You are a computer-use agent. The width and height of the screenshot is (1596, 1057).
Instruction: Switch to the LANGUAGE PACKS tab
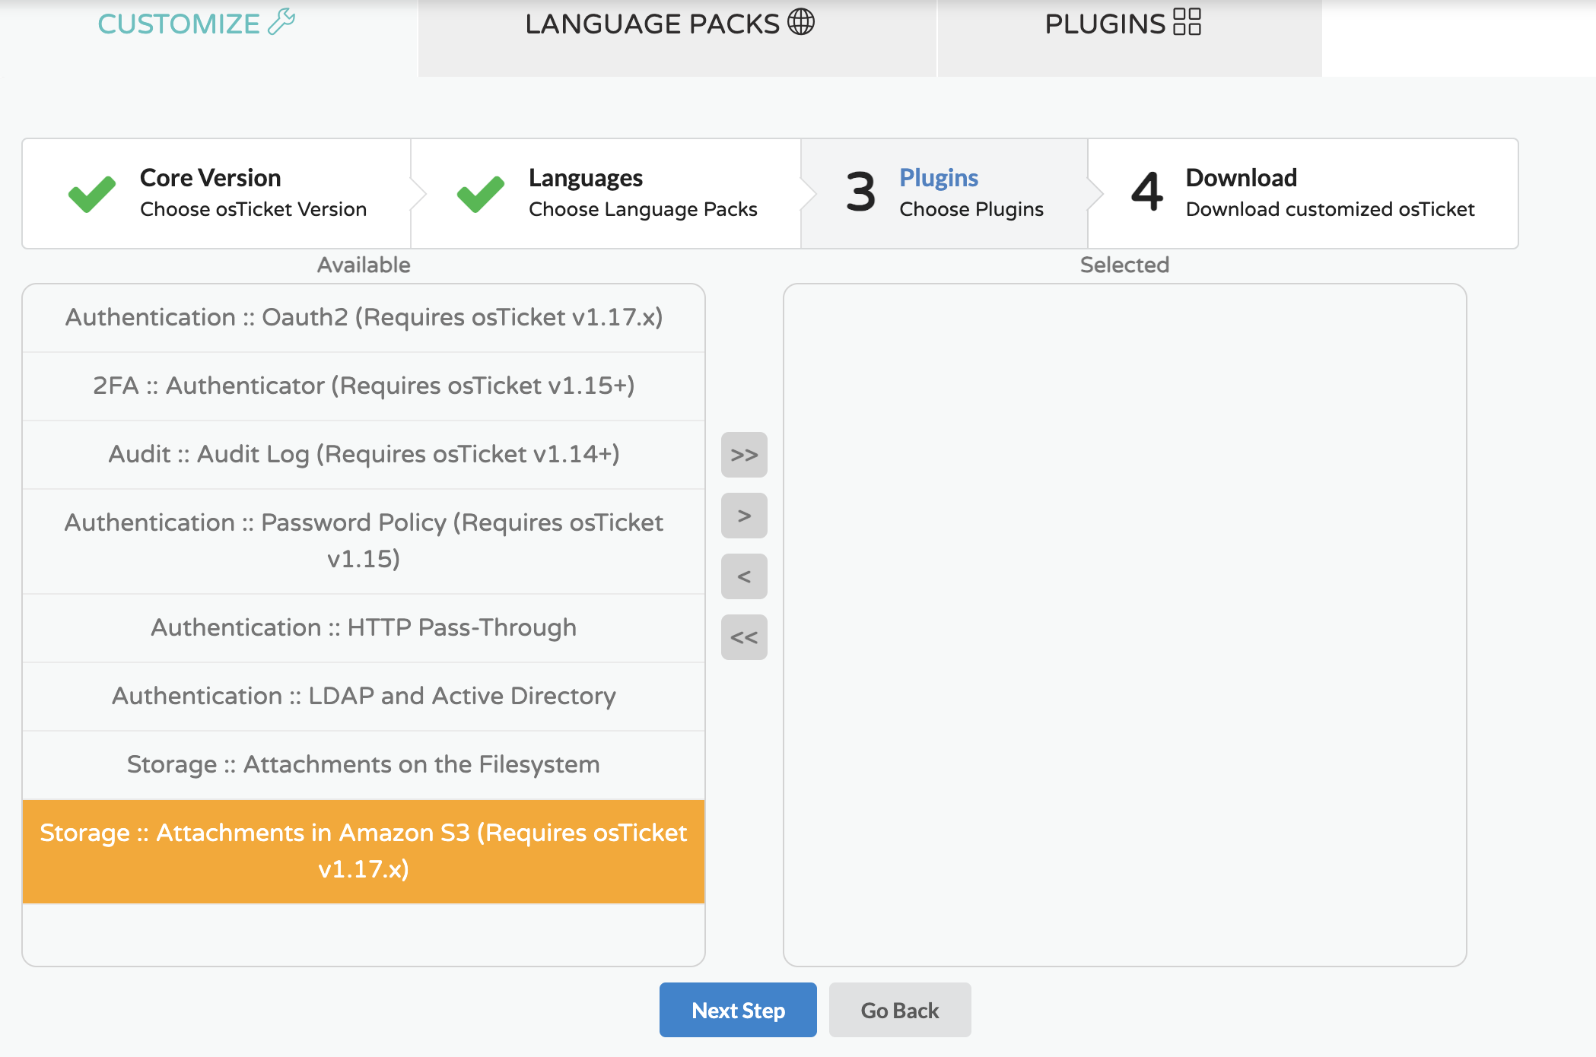(676, 23)
